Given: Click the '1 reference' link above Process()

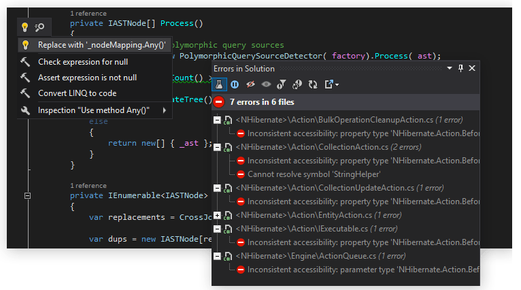Looking at the screenshot, I should tap(87, 14).
